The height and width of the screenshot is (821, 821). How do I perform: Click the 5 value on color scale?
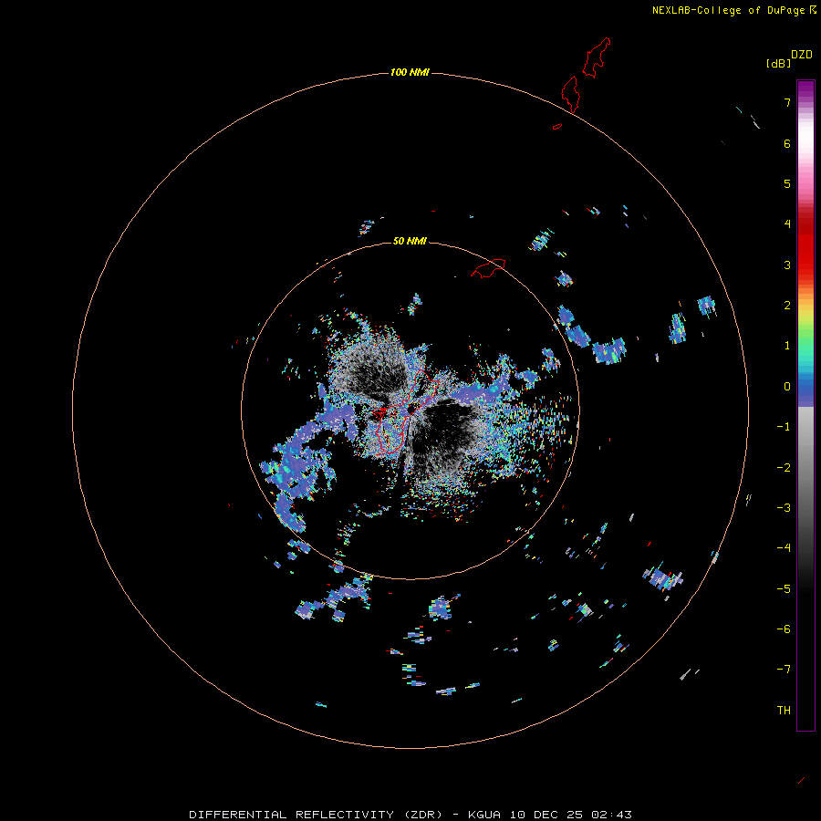coord(787,183)
